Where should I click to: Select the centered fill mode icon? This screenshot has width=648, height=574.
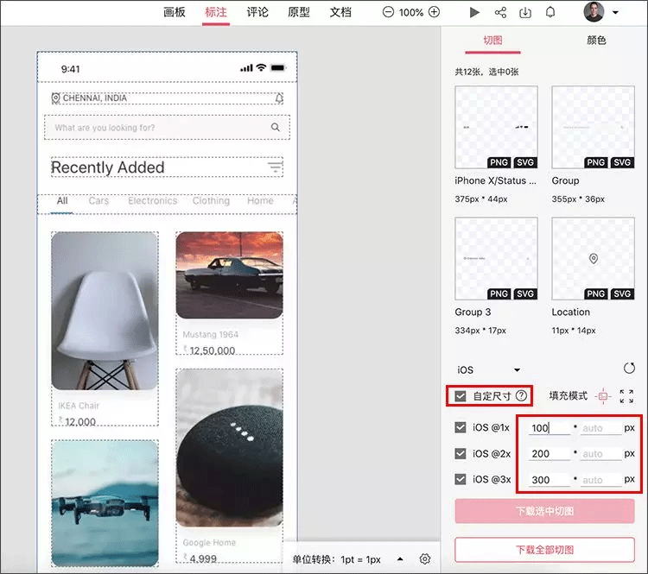coord(603,396)
